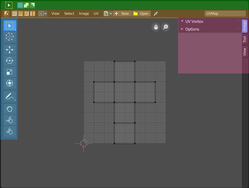The width and height of the screenshot is (249, 188).
Task: Set selection mode to Extend
Action: (26, 5)
